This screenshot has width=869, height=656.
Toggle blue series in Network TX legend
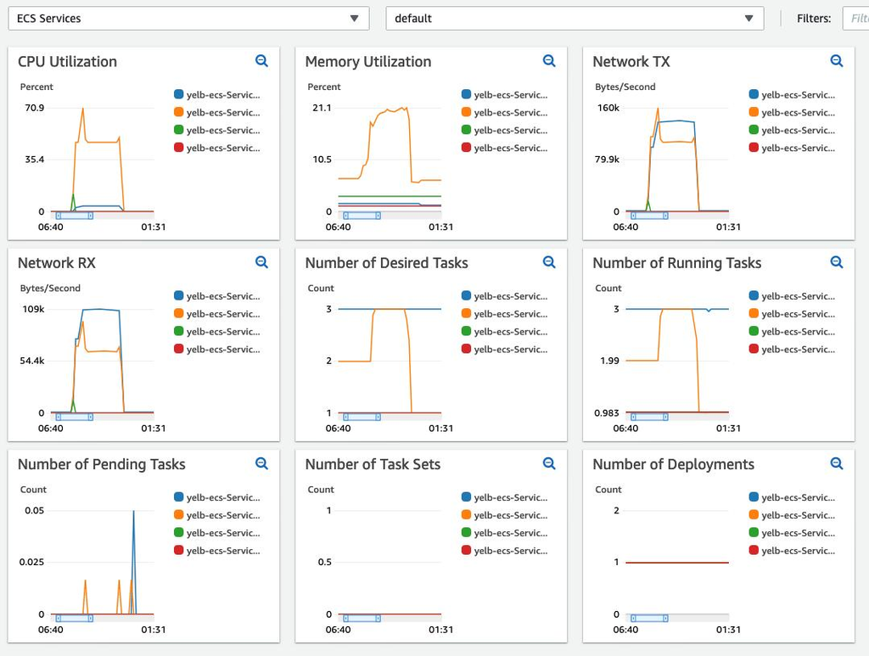click(792, 95)
